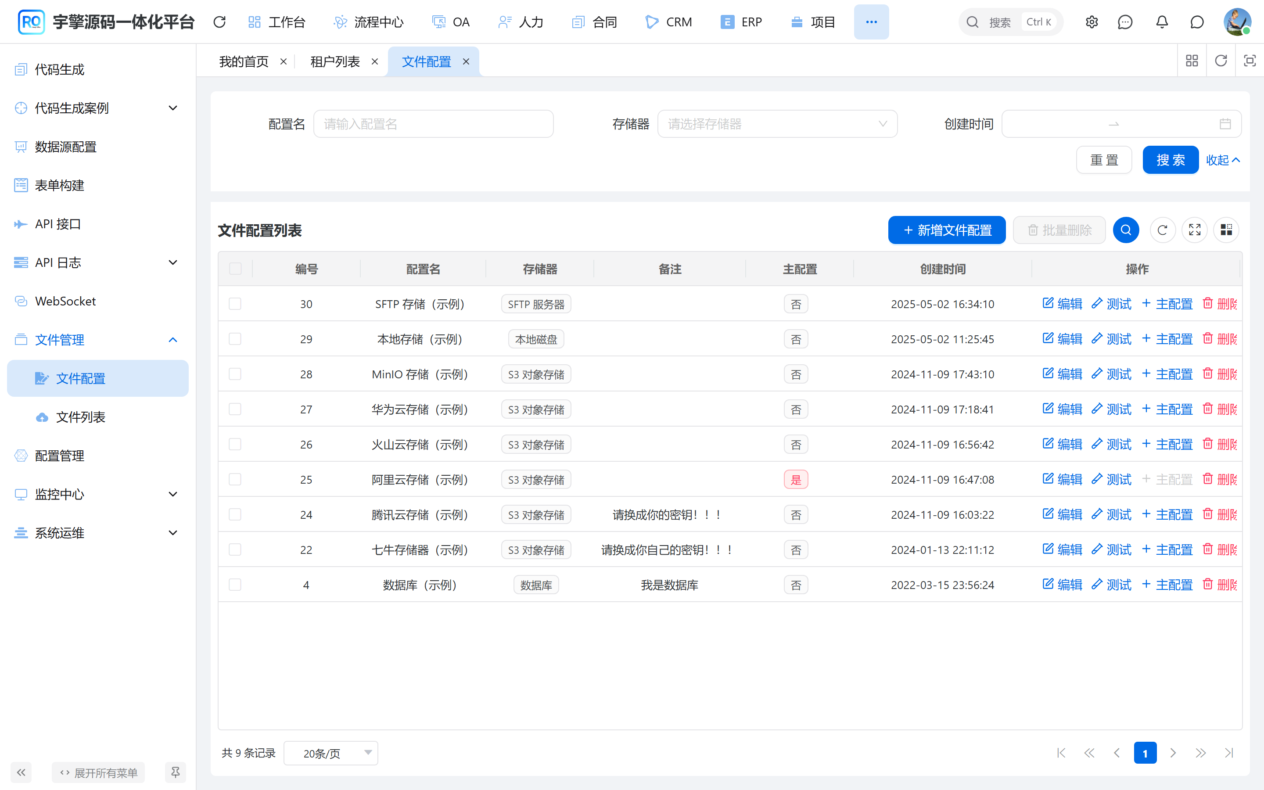Toggle the select-all checkbox in the table header
1264x790 pixels.
coord(236,269)
